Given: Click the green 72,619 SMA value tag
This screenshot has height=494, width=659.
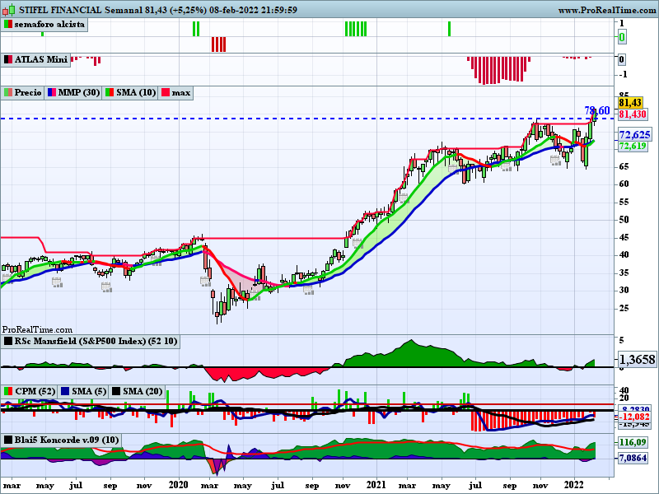Looking at the screenshot, I should pyautogui.click(x=633, y=147).
